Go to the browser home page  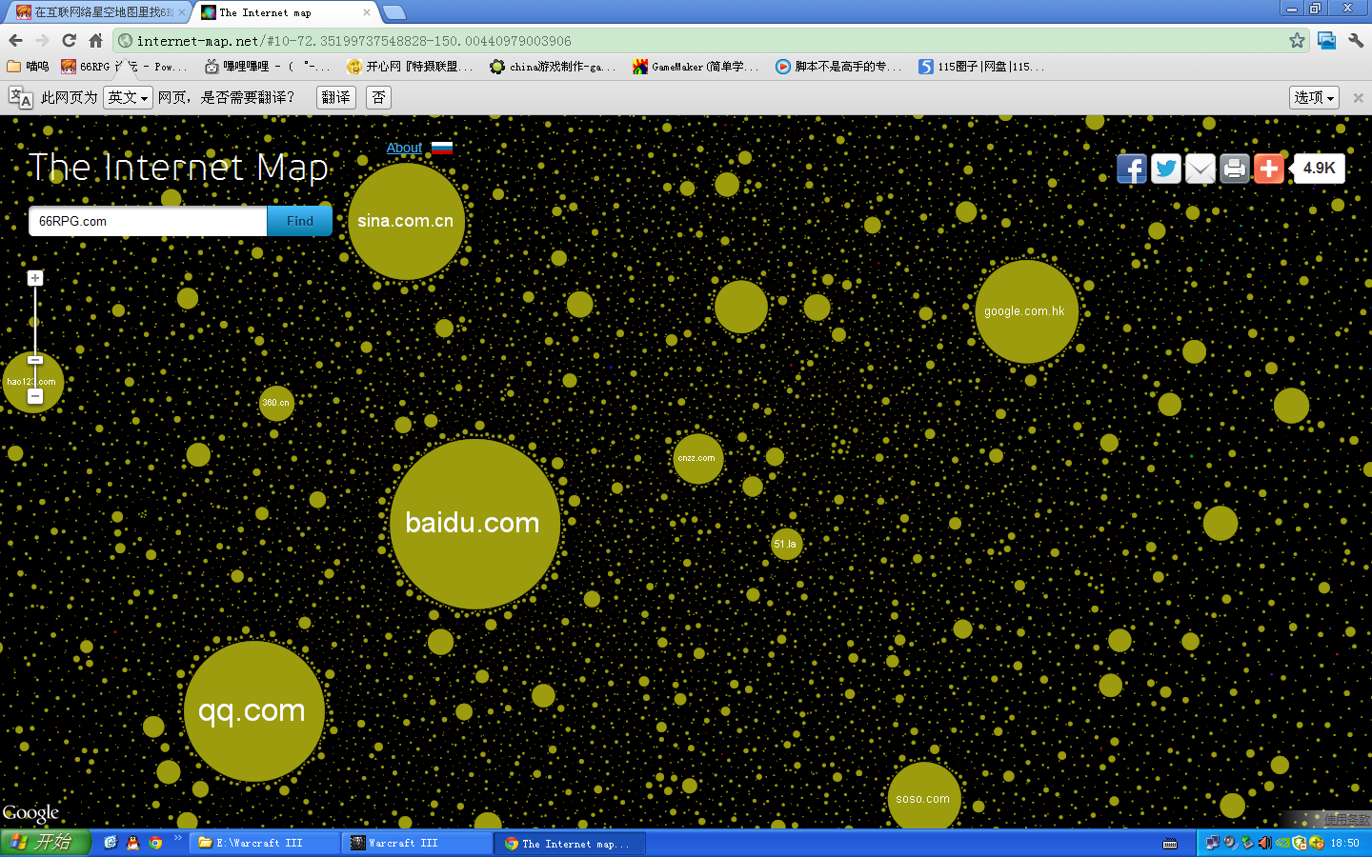[95, 40]
